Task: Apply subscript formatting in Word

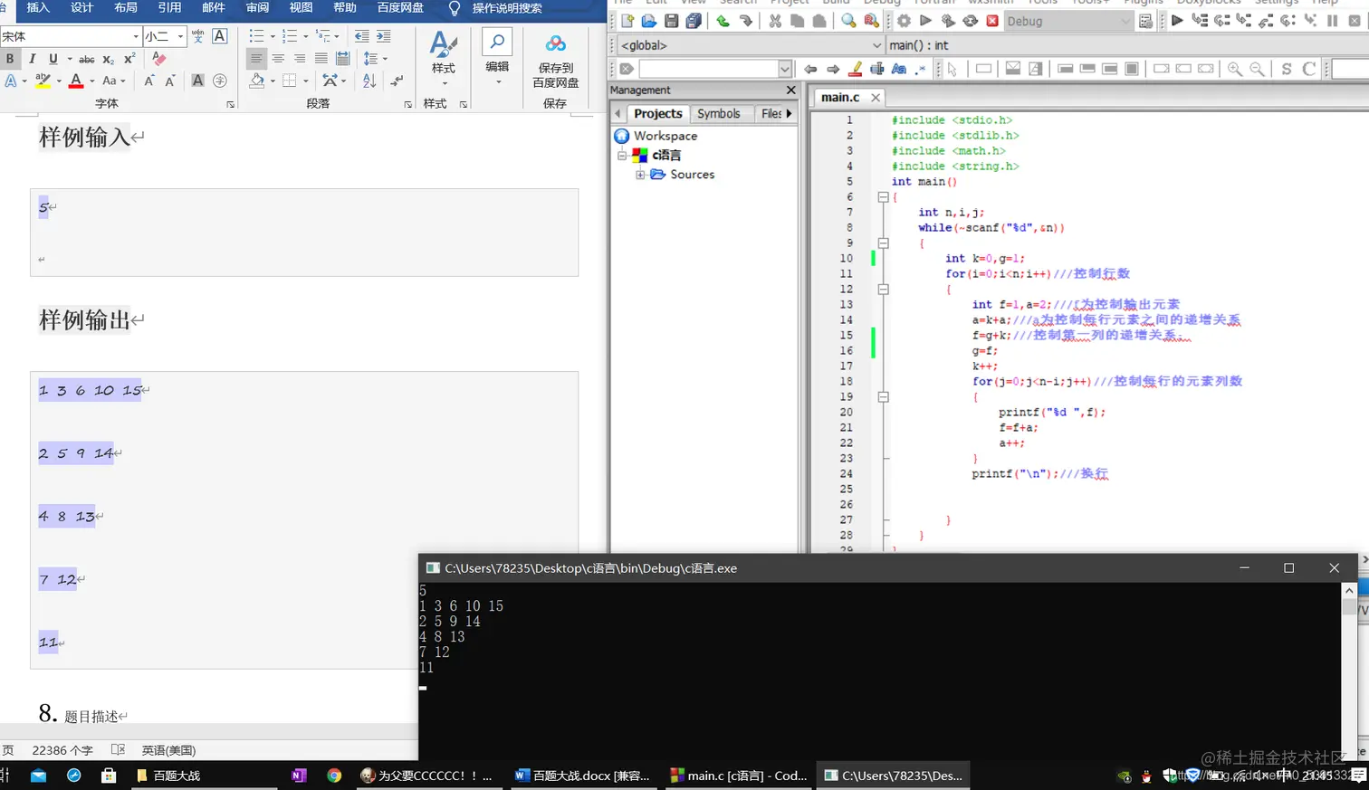Action: (x=108, y=59)
